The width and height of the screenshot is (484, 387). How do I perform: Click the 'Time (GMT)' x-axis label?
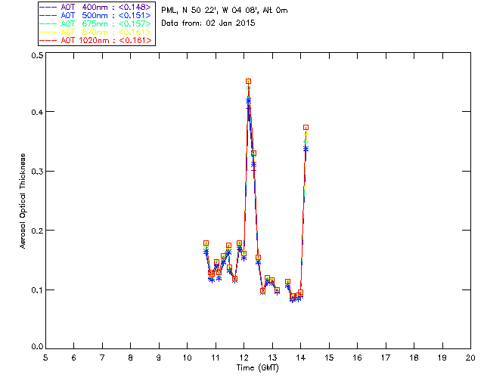click(257, 368)
